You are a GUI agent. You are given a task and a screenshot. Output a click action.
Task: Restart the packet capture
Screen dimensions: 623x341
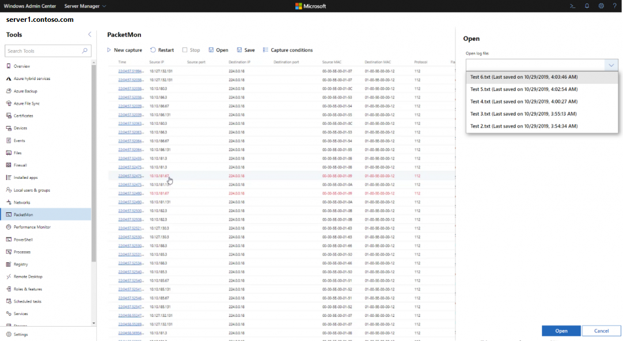coord(162,50)
